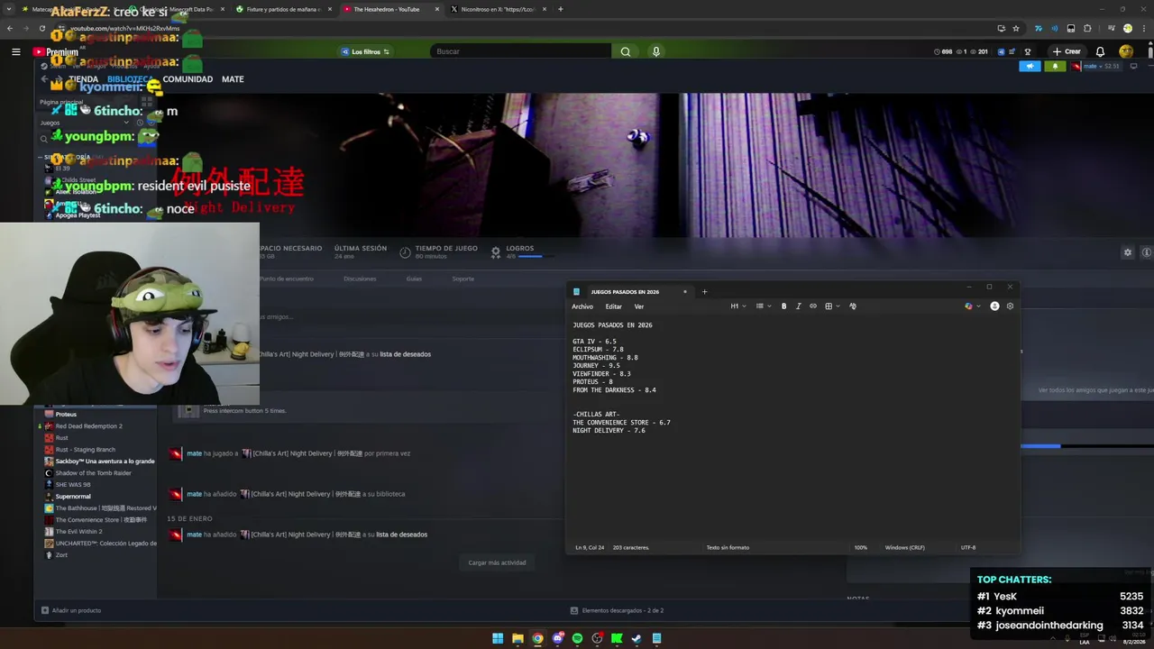Open the YouTube account avatar

coord(1126,51)
